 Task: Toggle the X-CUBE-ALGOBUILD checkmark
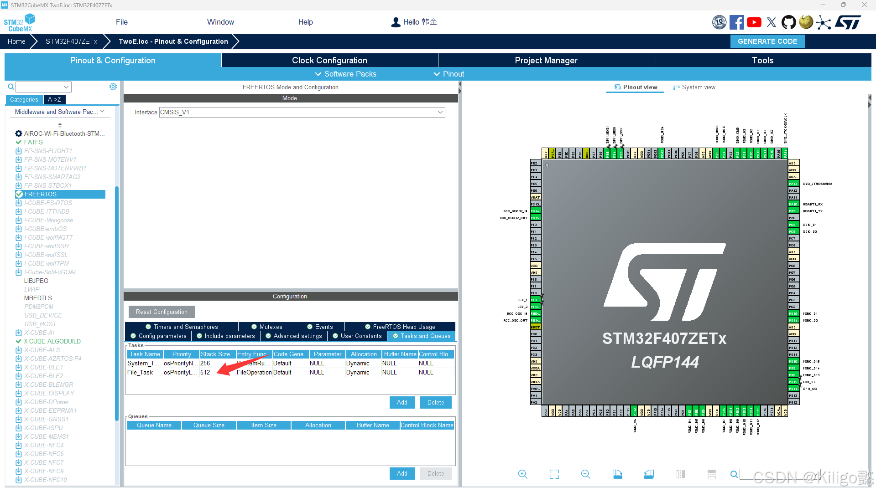tap(19, 341)
